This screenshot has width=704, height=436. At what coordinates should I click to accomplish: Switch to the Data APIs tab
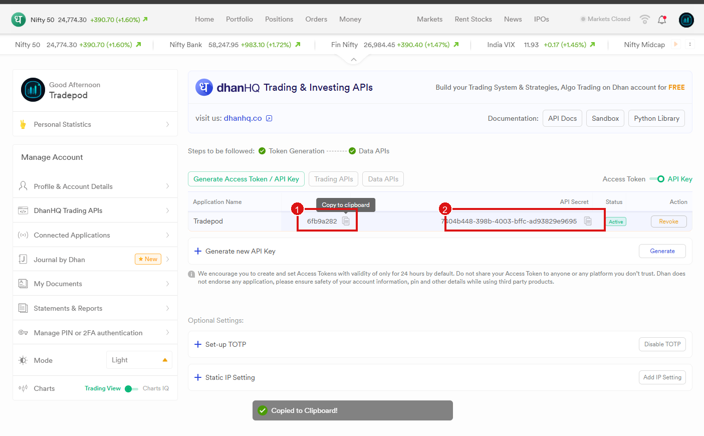(383, 179)
